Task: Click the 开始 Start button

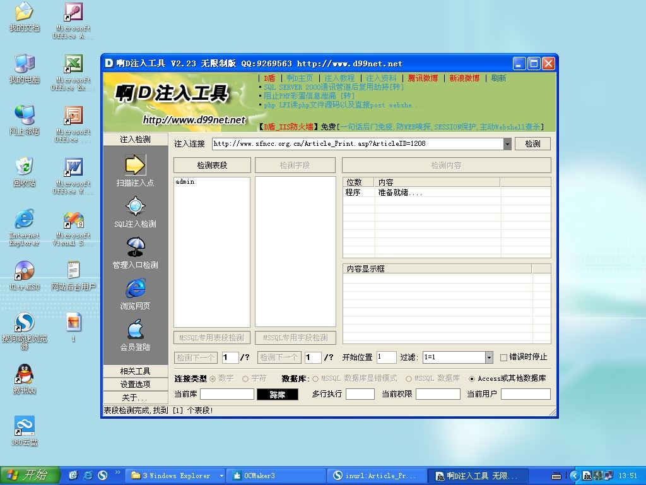Action: click(x=30, y=476)
